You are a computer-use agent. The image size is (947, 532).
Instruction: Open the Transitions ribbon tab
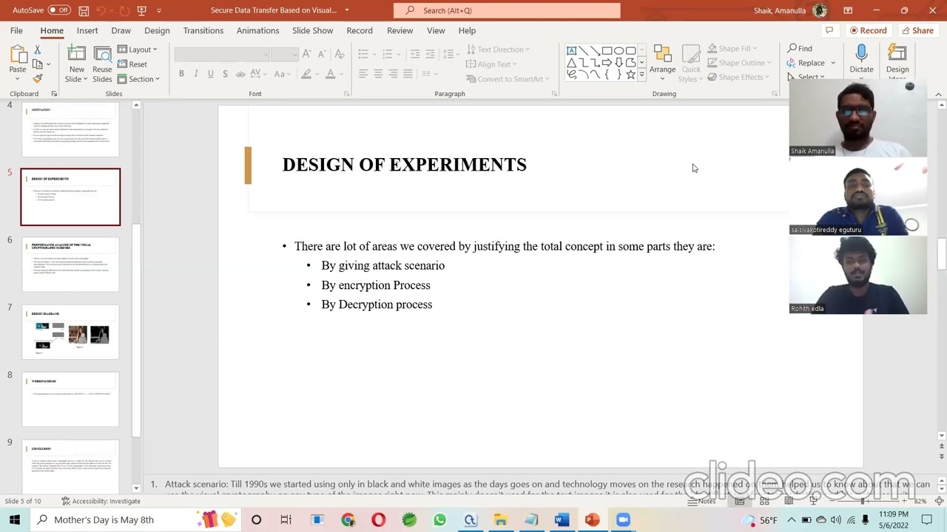(203, 30)
